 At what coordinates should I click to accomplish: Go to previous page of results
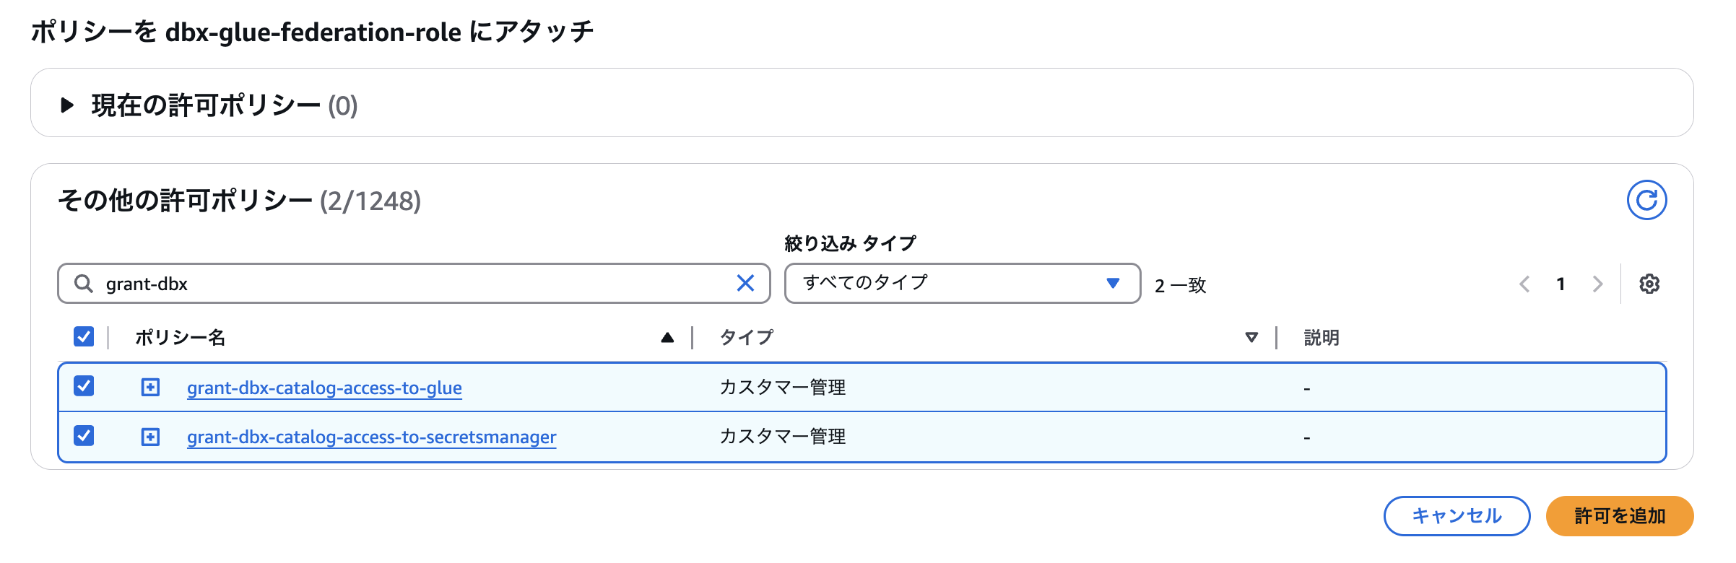click(1524, 284)
